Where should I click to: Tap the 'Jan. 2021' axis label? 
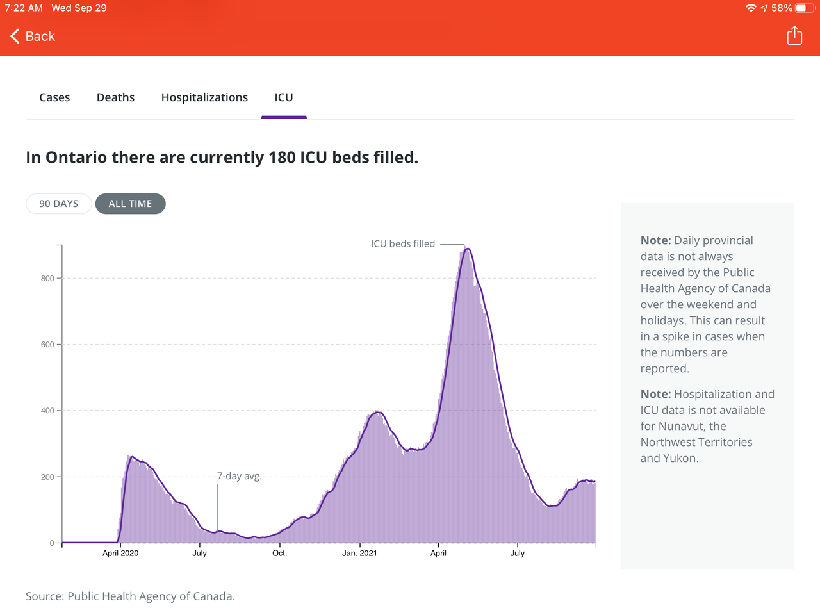click(x=359, y=553)
